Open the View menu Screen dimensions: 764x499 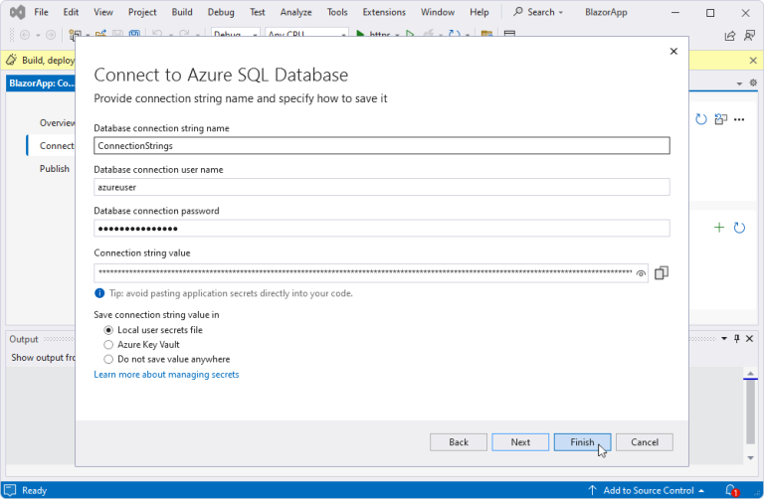pyautogui.click(x=103, y=12)
